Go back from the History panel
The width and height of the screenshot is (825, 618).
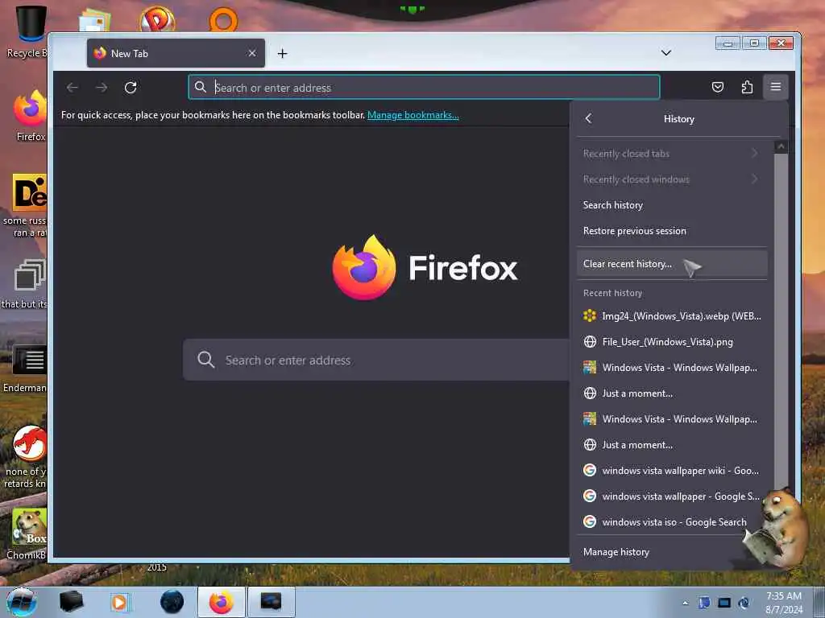click(x=589, y=118)
